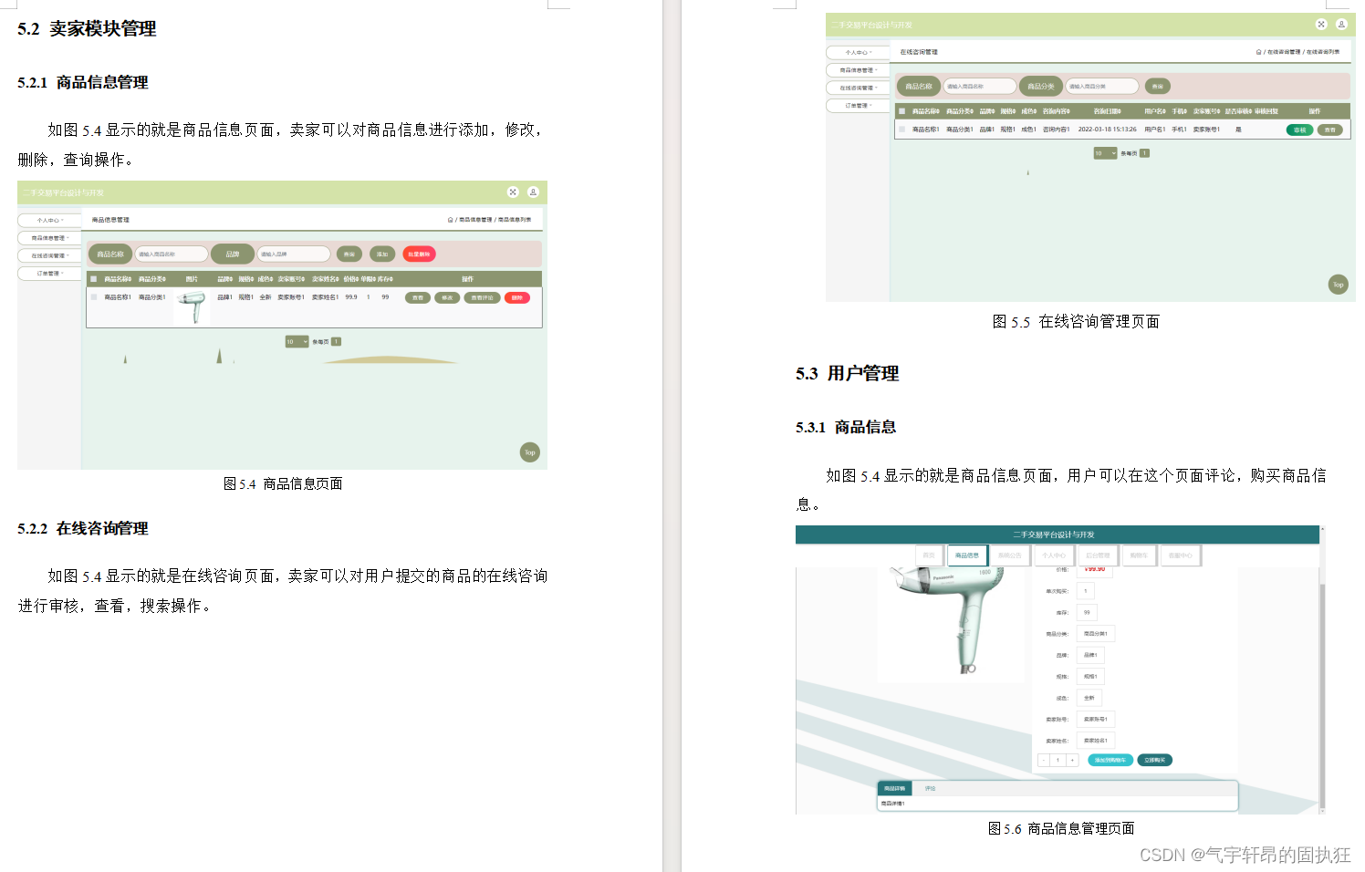Click page 1 button in consultation pagination
This screenshot has width=1365, height=872.
click(1145, 153)
